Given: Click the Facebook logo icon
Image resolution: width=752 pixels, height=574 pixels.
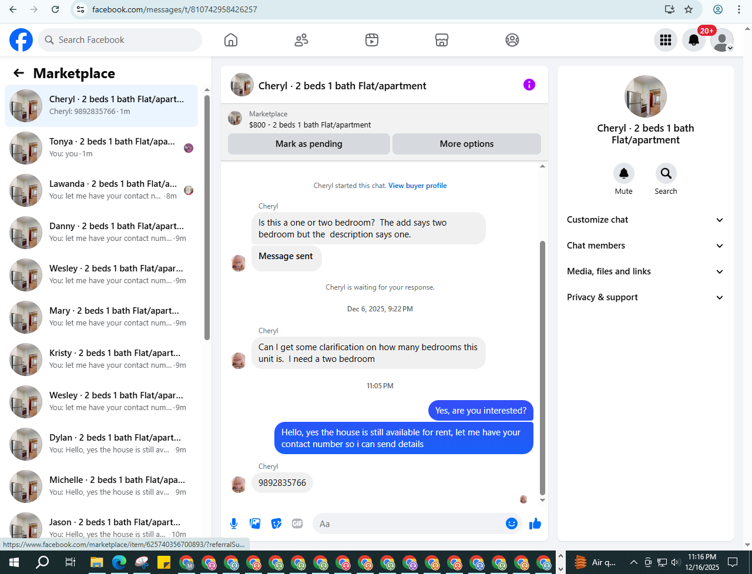Looking at the screenshot, I should pos(21,40).
